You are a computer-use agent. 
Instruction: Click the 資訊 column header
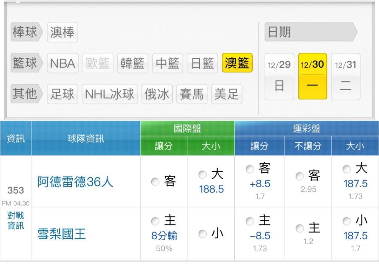pyautogui.click(x=16, y=138)
